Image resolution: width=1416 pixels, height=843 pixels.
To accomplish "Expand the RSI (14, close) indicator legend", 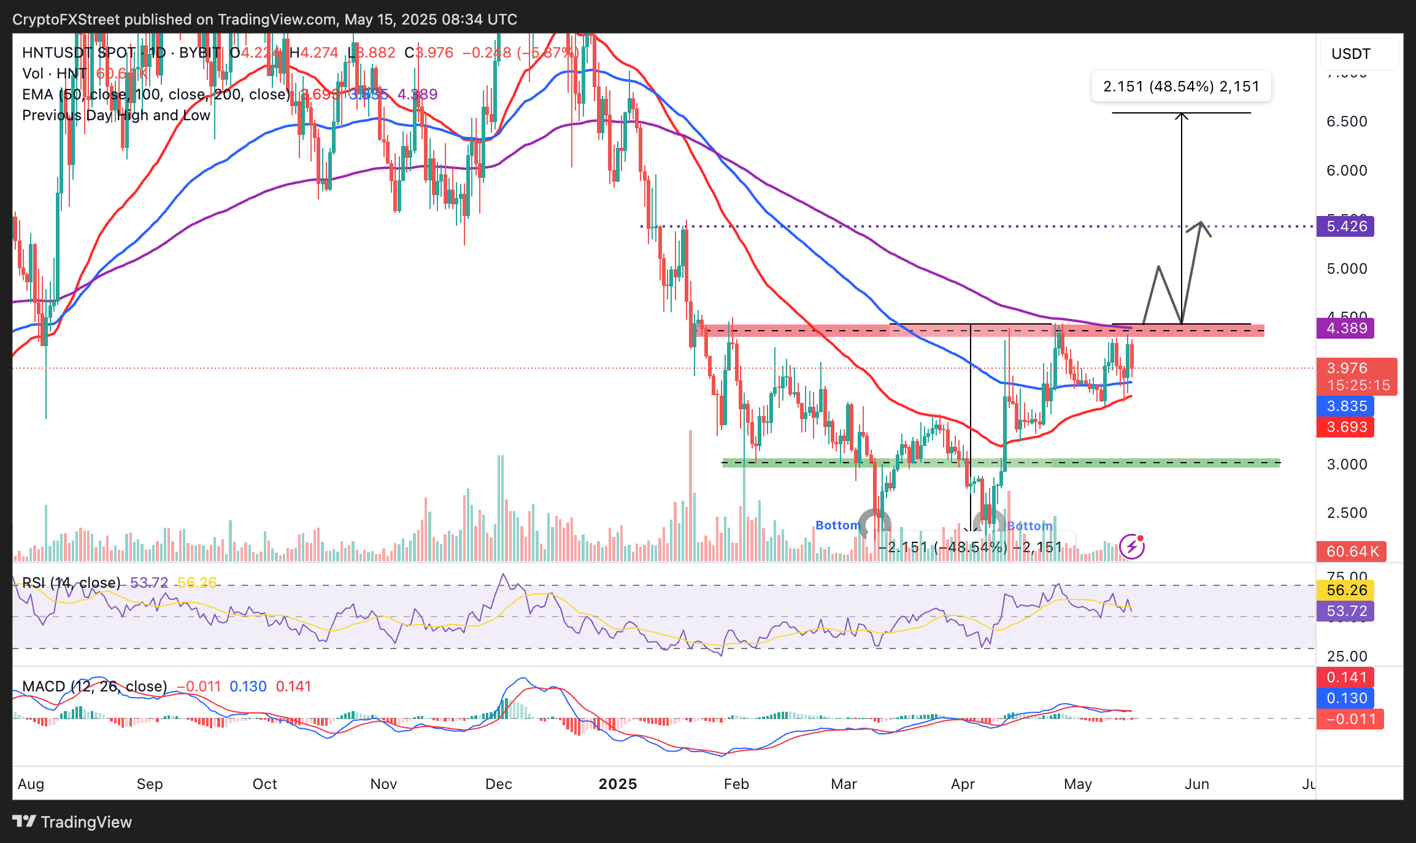I will [71, 583].
